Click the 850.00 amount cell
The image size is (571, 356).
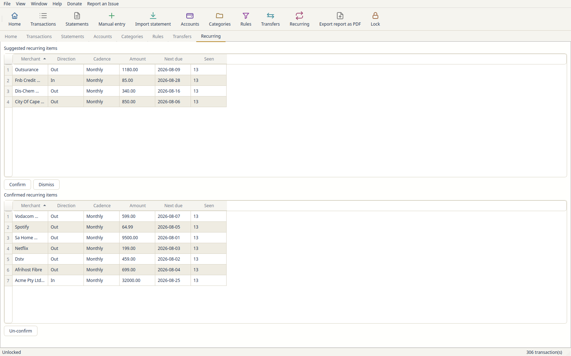[137, 102]
